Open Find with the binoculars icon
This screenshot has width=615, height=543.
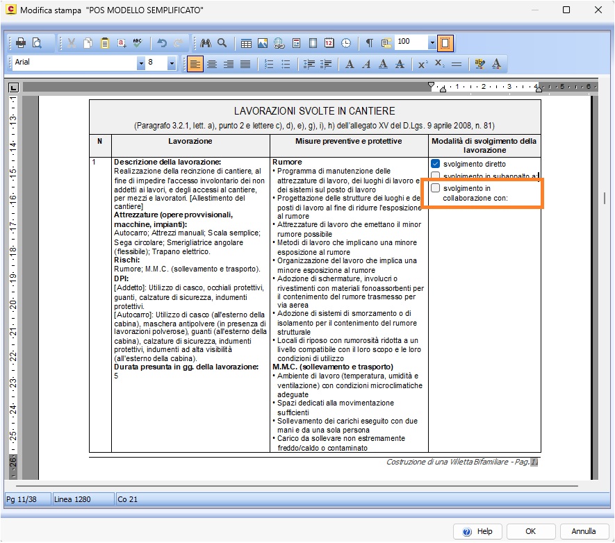coord(206,42)
